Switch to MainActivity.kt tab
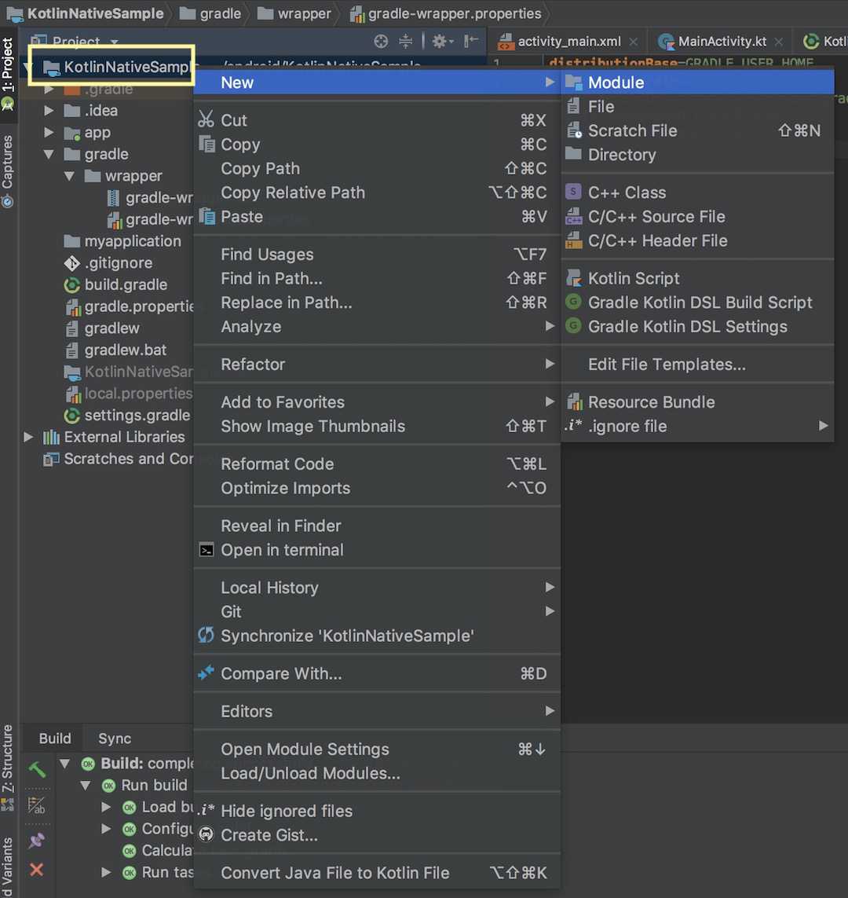The height and width of the screenshot is (898, 848). 721,41
